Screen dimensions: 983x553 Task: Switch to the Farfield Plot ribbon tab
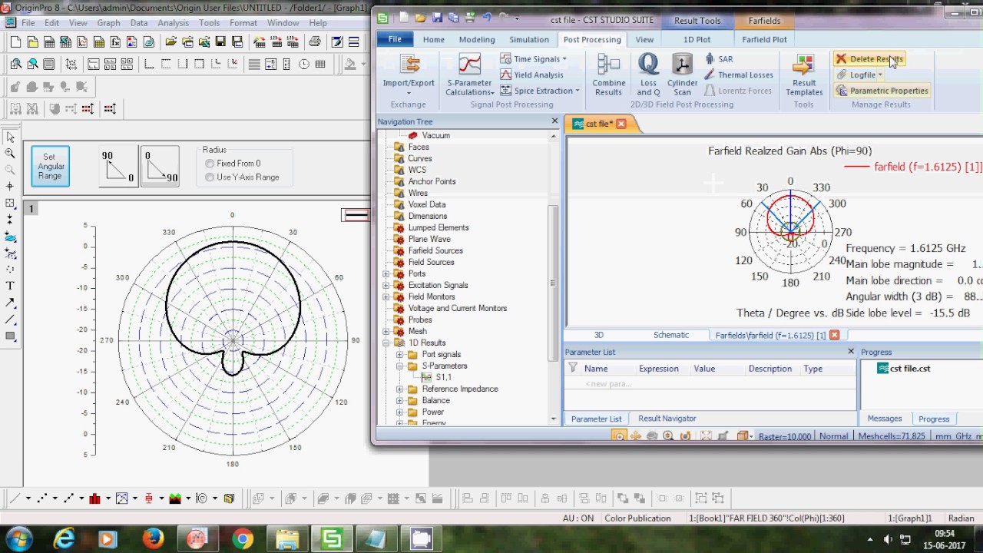[764, 39]
